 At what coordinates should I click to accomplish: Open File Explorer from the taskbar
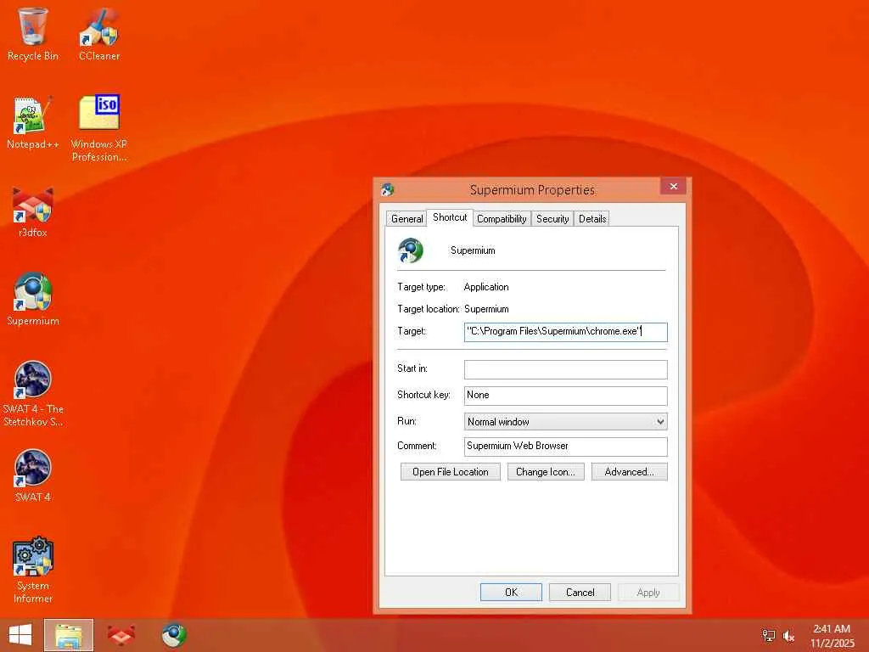(69, 635)
